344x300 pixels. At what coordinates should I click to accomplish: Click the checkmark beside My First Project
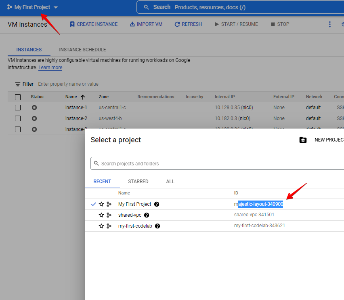(x=93, y=204)
